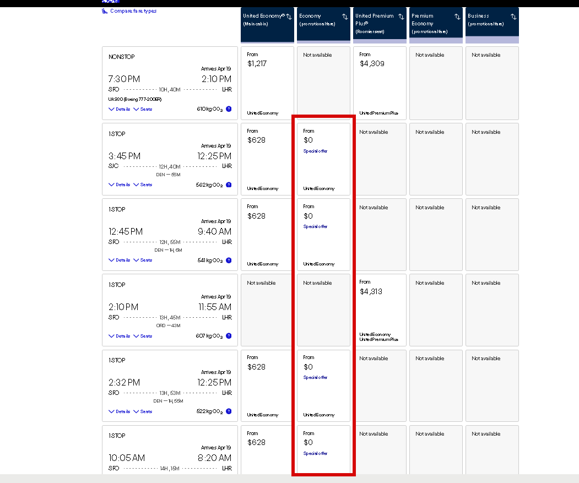Expand Details for the 12:45 PM flight
579x483 pixels.
pyautogui.click(x=120, y=261)
